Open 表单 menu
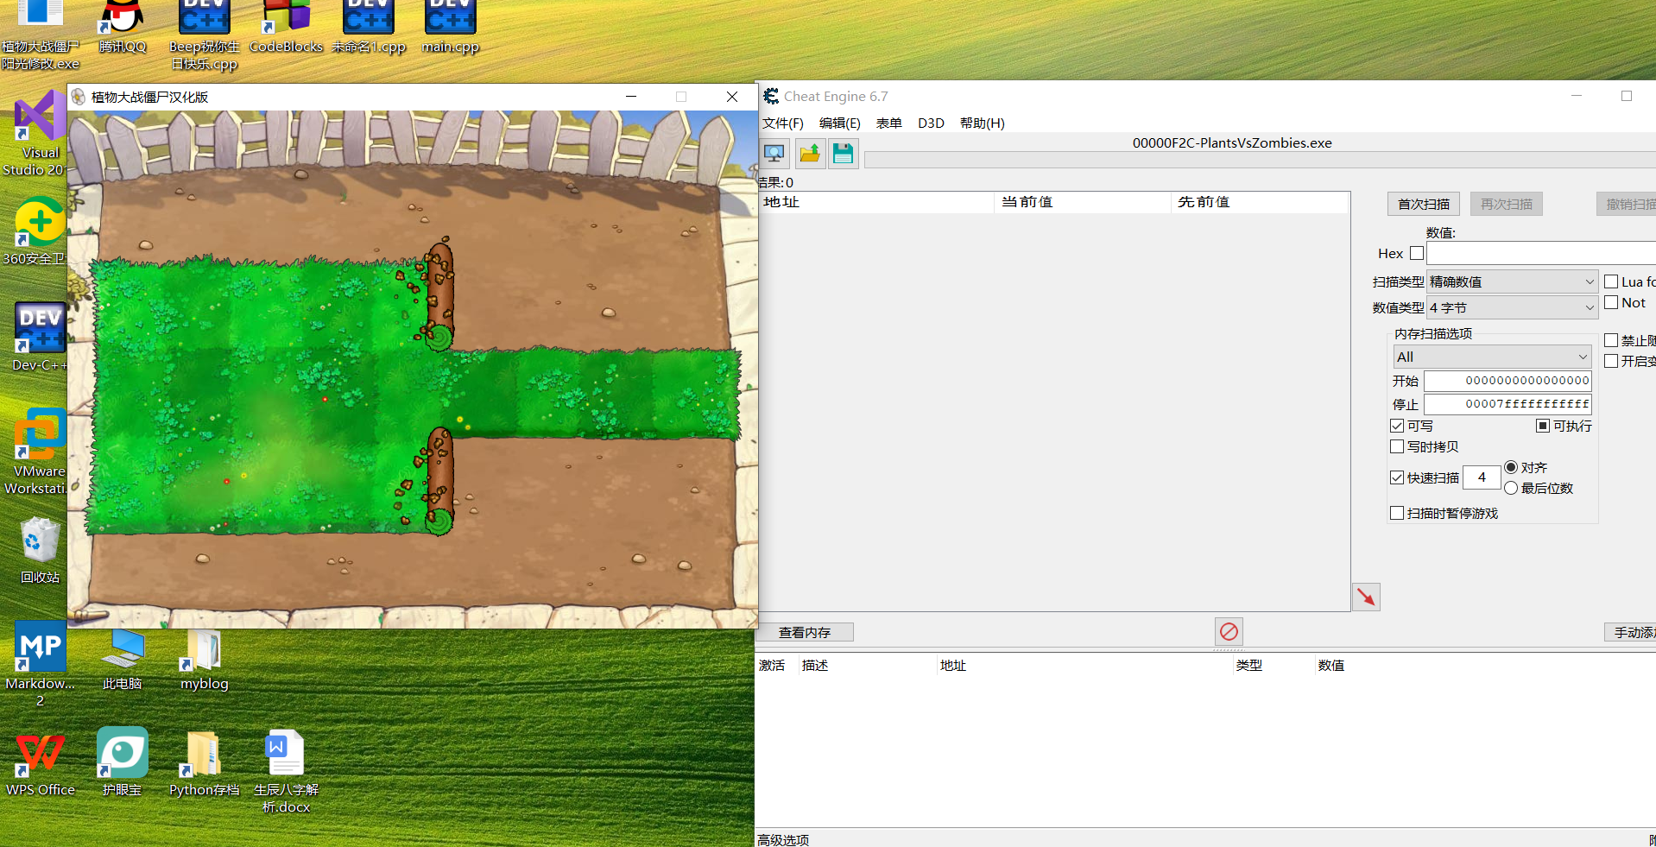Viewport: 1656px width, 847px height. point(888,123)
